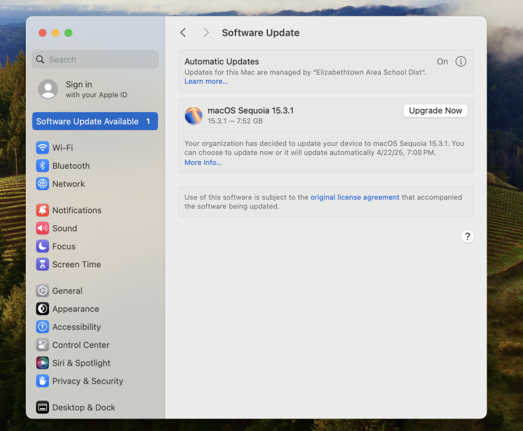Open the help question mark button
Image resolution: width=523 pixels, height=431 pixels.
[467, 236]
